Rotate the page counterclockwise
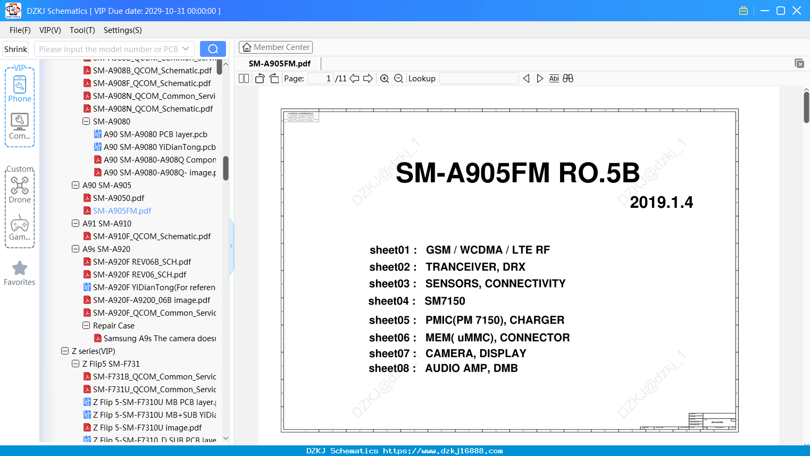 (x=260, y=79)
